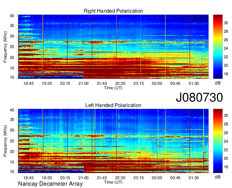Screen dimensions: 232x188
Task: Click the 00:00 time tick of bottom plot
Action: click(x=157, y=178)
